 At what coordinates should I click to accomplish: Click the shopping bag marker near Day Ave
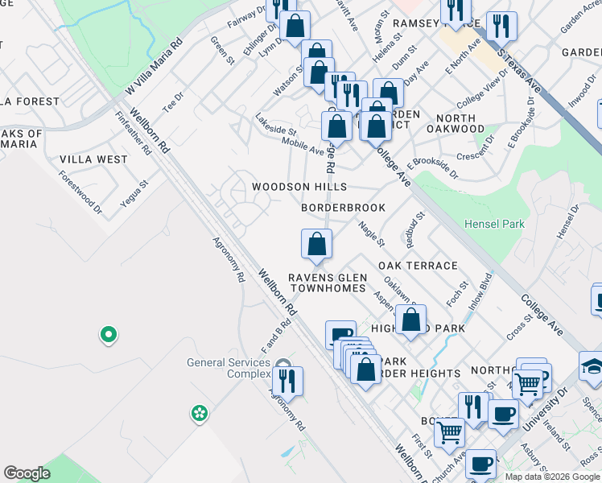click(388, 94)
